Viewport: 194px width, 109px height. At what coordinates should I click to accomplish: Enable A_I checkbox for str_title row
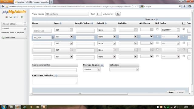[x=184, y=36]
